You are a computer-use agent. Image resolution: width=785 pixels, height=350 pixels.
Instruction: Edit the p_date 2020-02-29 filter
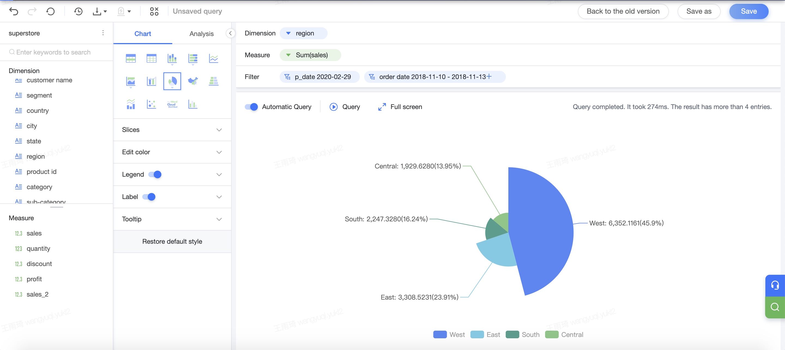pos(319,77)
